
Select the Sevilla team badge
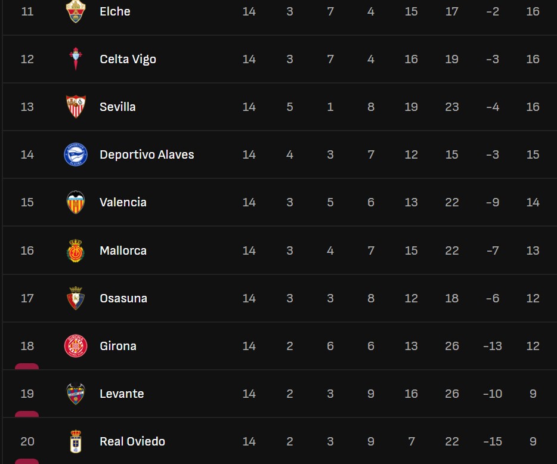(76, 107)
